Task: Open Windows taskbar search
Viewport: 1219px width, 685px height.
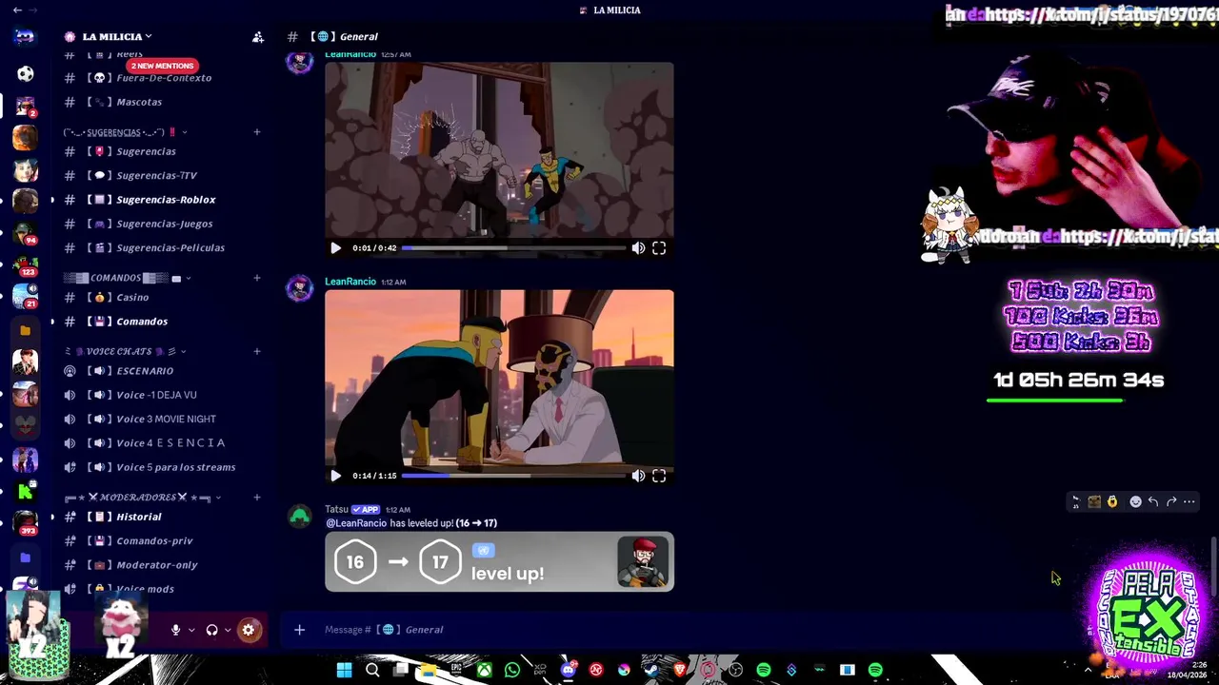Action: click(372, 670)
